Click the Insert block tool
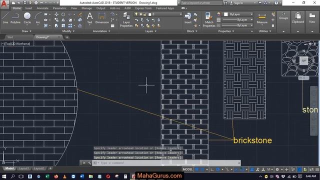Viewport: 320px width, 180px height. (x=188, y=18)
